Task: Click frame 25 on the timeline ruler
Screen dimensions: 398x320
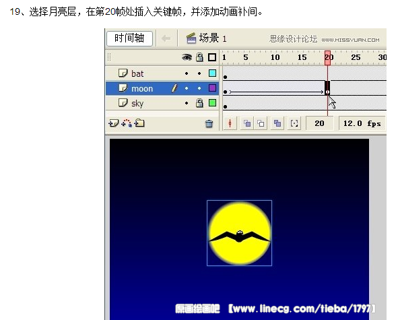Action: (x=356, y=57)
